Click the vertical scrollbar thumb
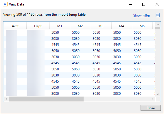The height and width of the screenshot is (114, 164). pos(158,28)
